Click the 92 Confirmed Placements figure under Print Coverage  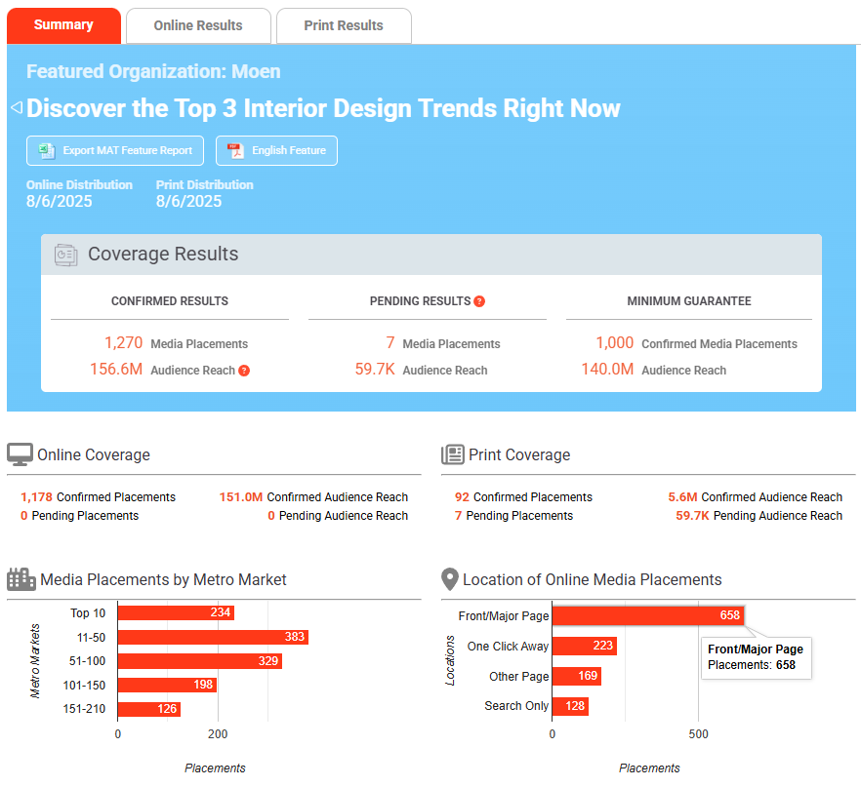461,496
